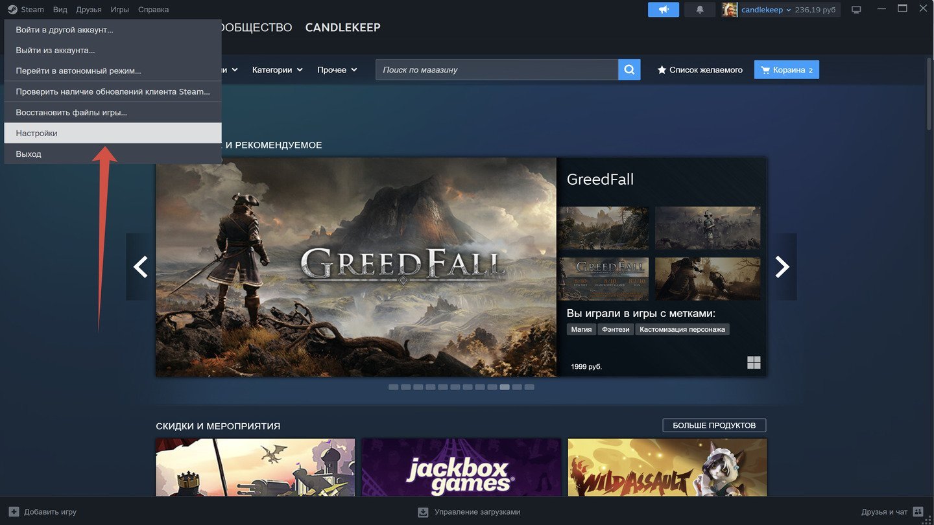Select the last carousel pagination dot
Image resolution: width=934 pixels, height=525 pixels.
tap(529, 387)
